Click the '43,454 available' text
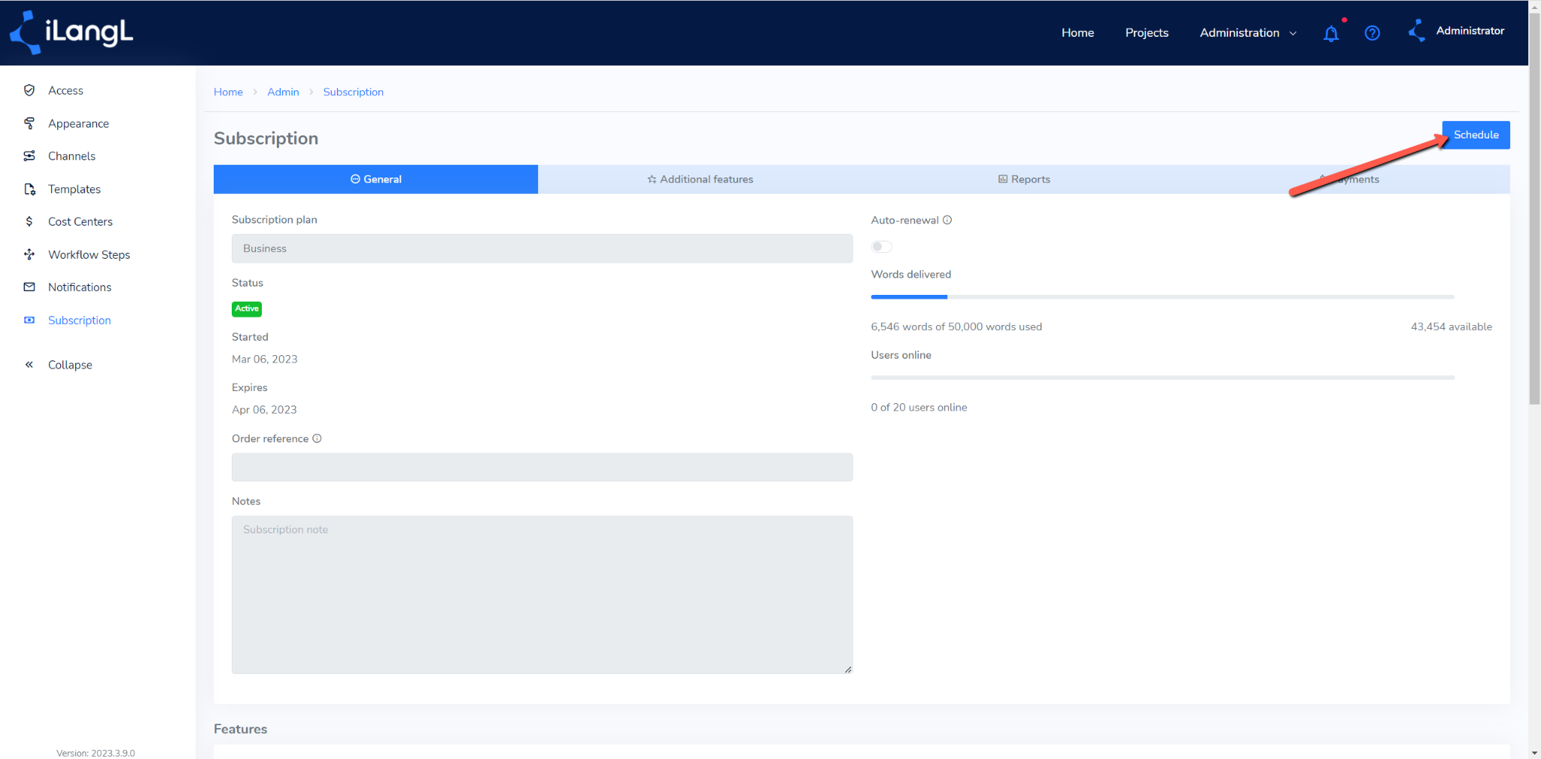This screenshot has width=1541, height=759. [x=1451, y=326]
